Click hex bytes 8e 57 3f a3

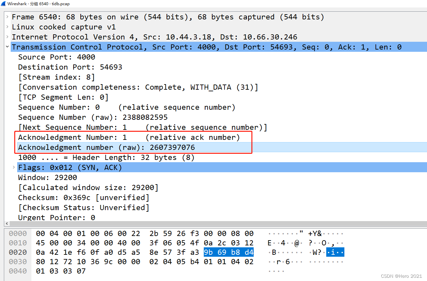coord(174,252)
